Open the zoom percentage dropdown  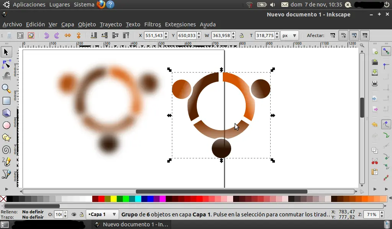tap(374, 214)
